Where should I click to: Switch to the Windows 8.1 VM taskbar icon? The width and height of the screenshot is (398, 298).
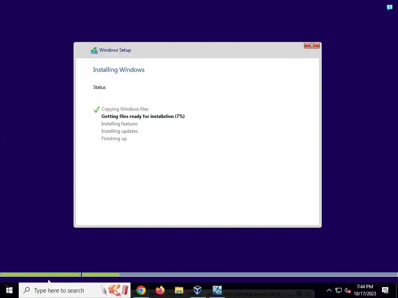(x=217, y=290)
